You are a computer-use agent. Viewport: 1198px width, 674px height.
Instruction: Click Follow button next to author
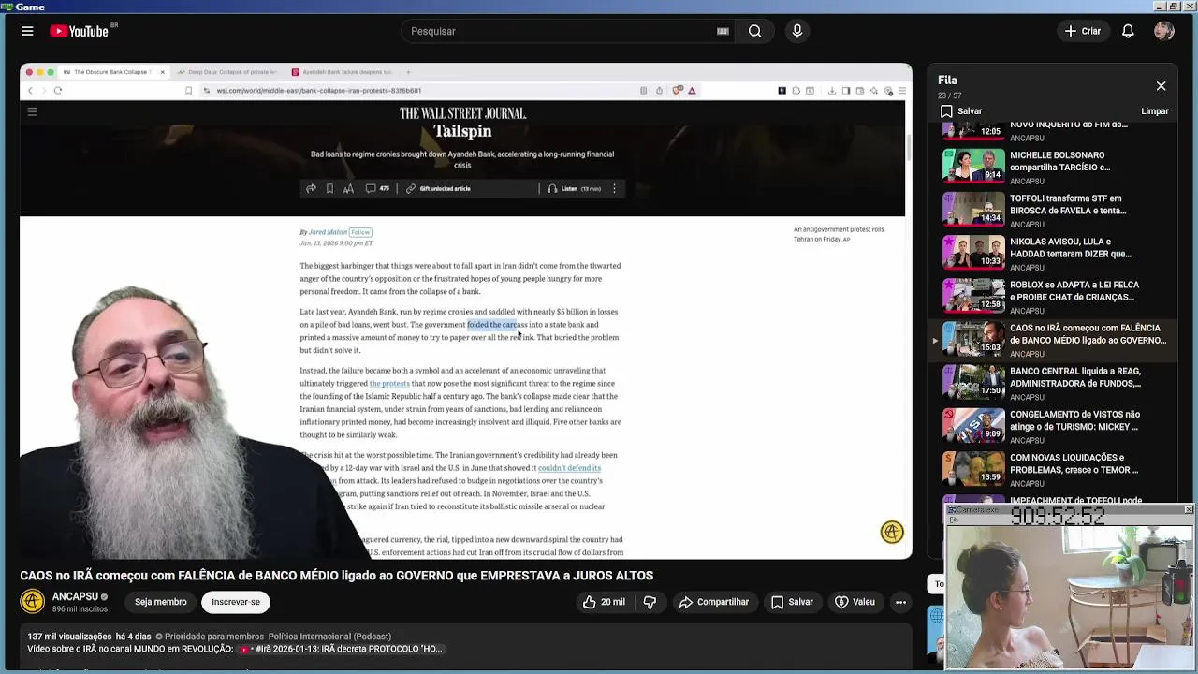point(360,232)
